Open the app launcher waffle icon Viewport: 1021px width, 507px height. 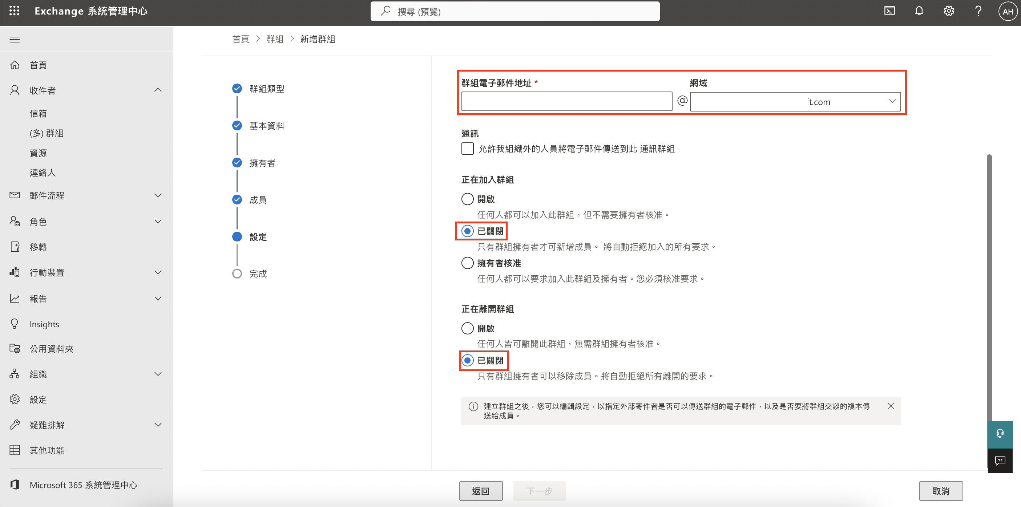14,11
